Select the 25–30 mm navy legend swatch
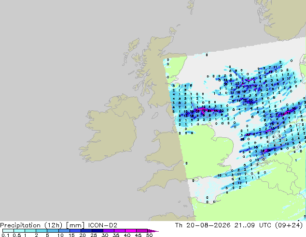306x237 pixels. pos(97,231)
